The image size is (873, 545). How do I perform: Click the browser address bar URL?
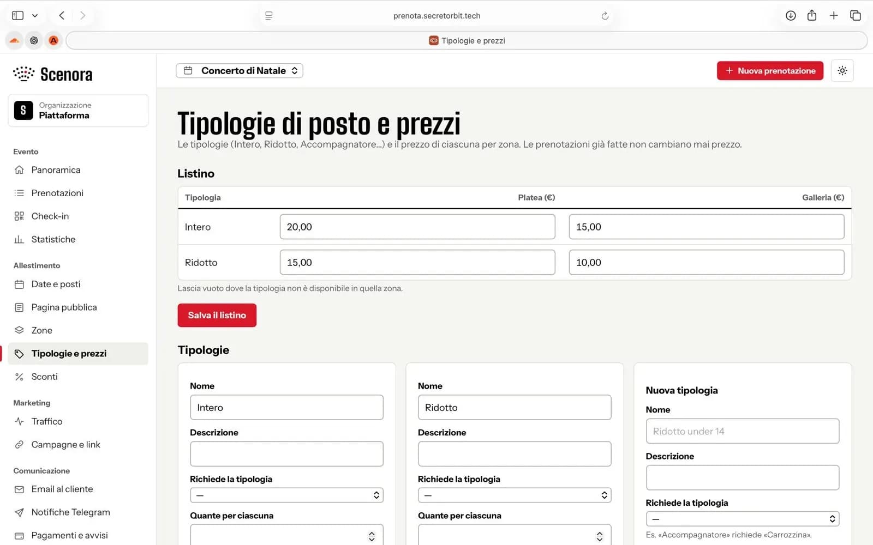tap(436, 16)
